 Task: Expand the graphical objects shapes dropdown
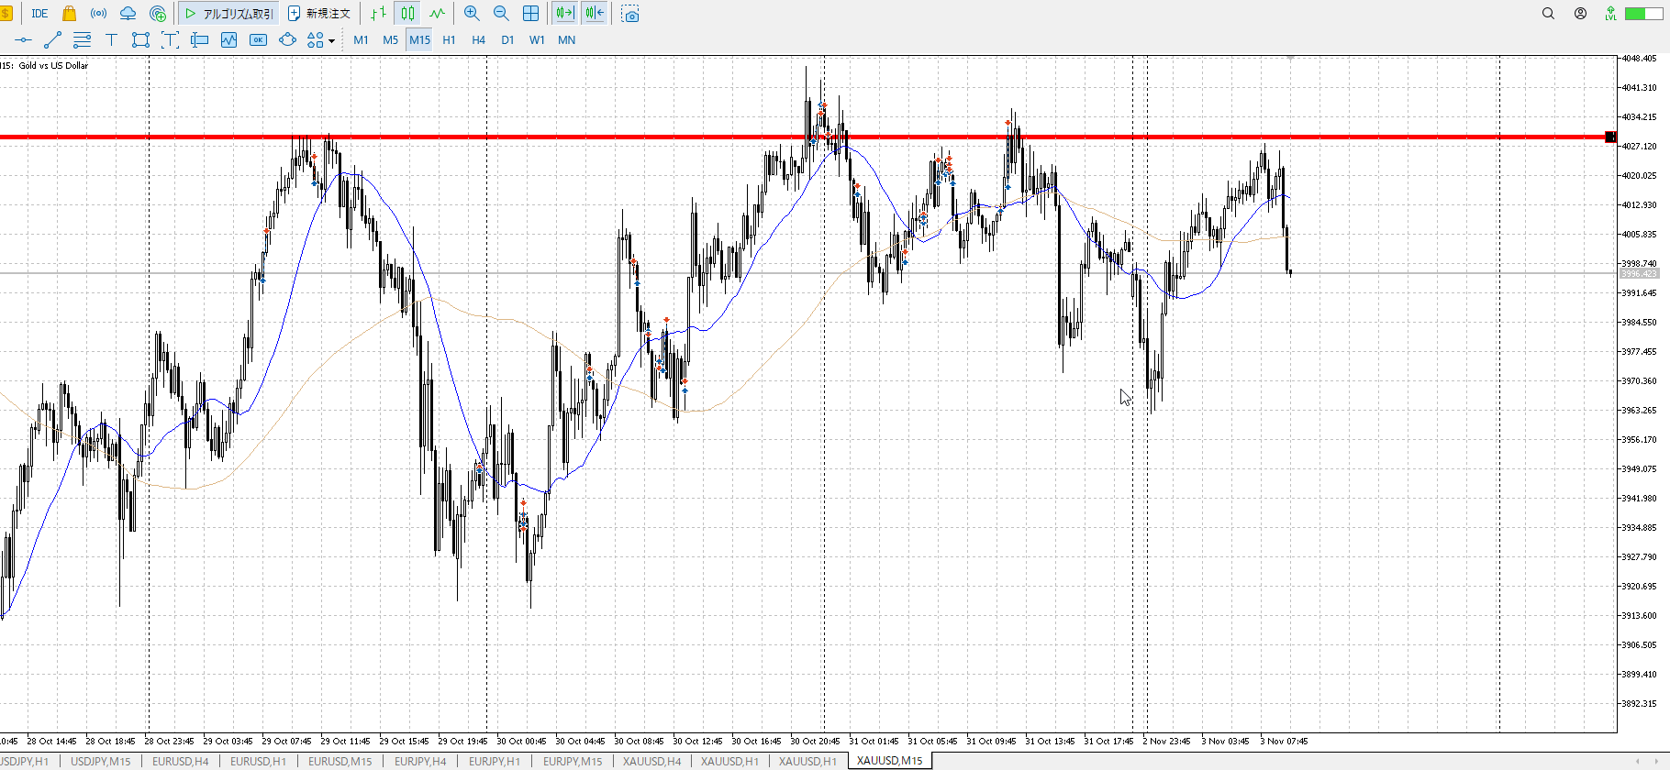tap(331, 41)
